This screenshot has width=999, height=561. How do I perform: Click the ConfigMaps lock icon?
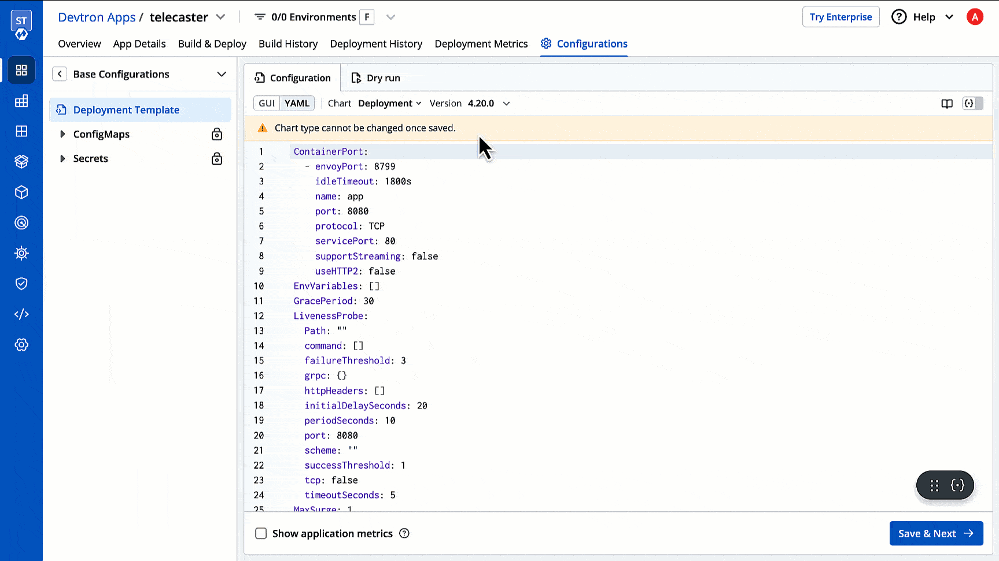click(x=217, y=135)
